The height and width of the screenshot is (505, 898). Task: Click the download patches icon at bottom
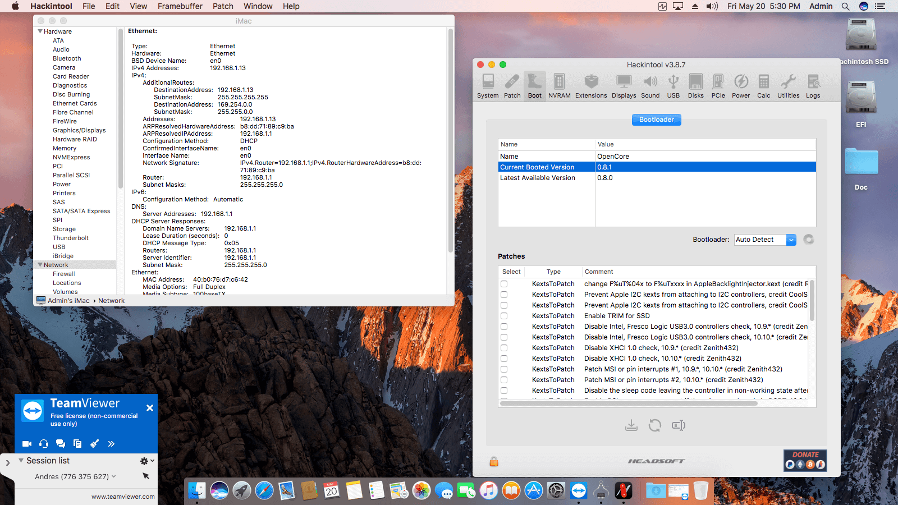coord(631,425)
